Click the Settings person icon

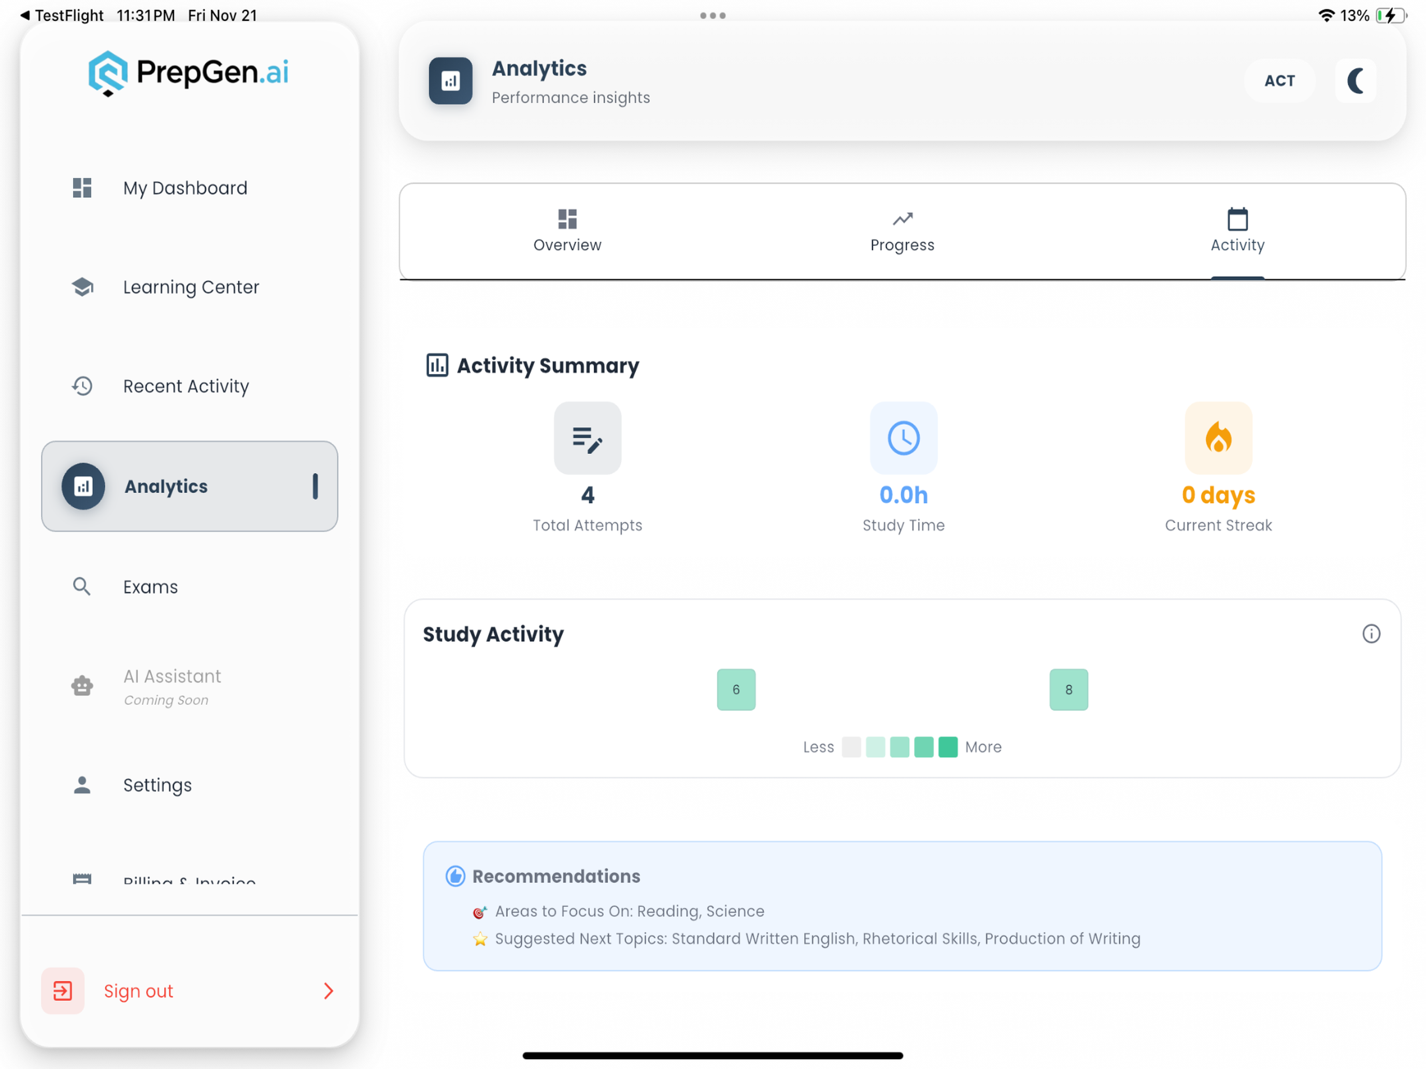click(x=82, y=785)
